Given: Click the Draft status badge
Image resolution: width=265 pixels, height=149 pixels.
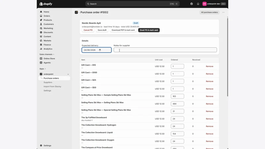Looking at the screenshot, I should [x=136, y=23].
